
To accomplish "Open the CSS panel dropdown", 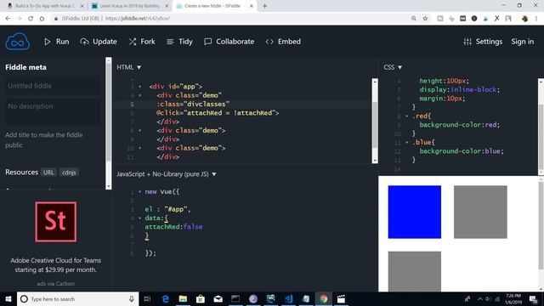I will (393, 67).
